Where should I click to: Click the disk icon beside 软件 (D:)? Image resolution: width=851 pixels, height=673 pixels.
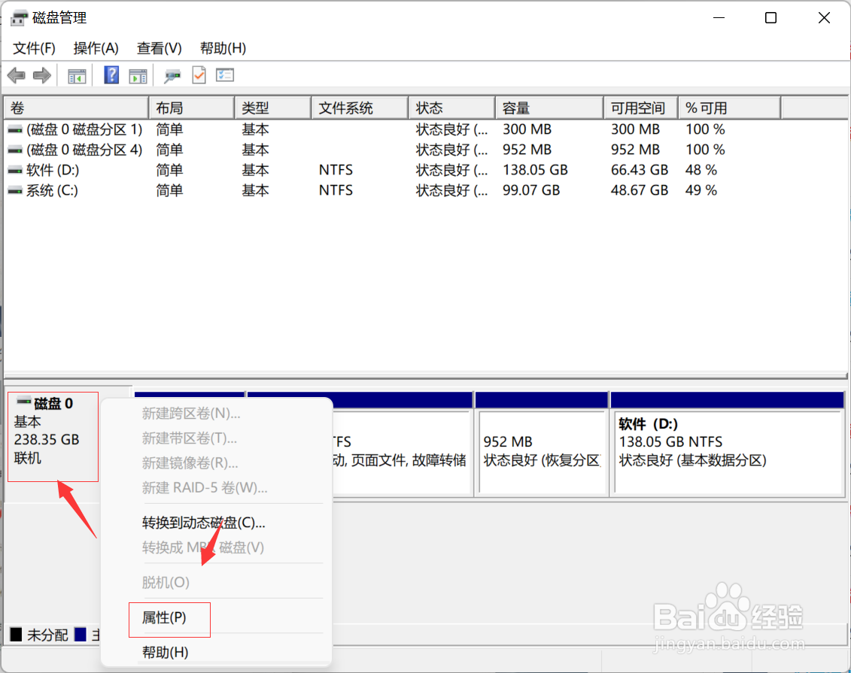pos(15,170)
